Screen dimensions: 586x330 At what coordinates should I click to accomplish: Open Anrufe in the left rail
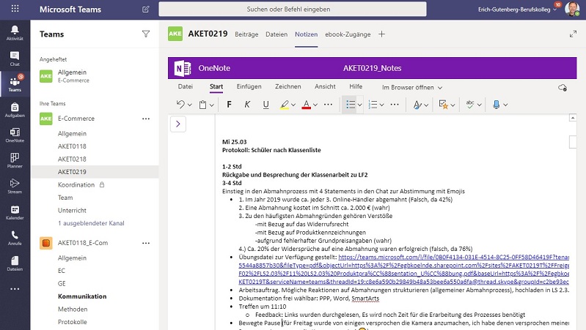(15, 238)
